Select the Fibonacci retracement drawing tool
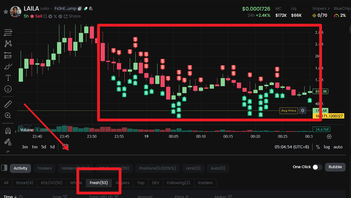The image size is (351, 198). (8, 55)
